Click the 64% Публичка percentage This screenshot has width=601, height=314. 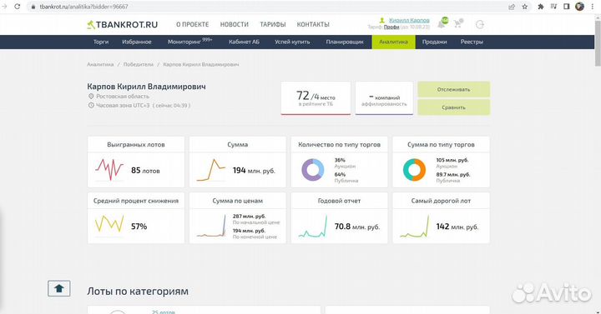point(340,174)
